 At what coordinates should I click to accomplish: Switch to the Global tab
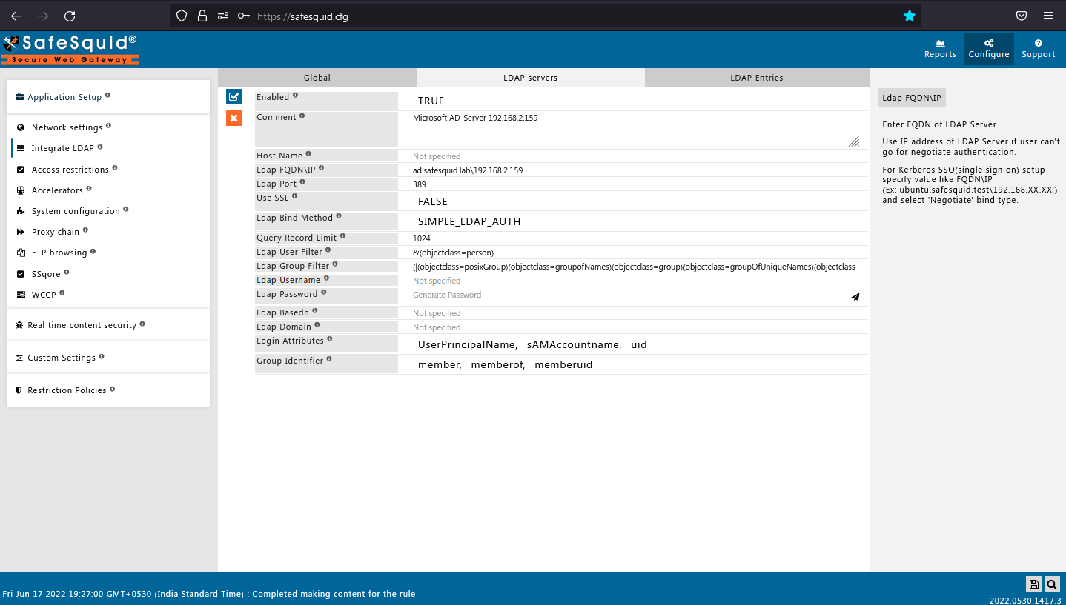point(317,78)
